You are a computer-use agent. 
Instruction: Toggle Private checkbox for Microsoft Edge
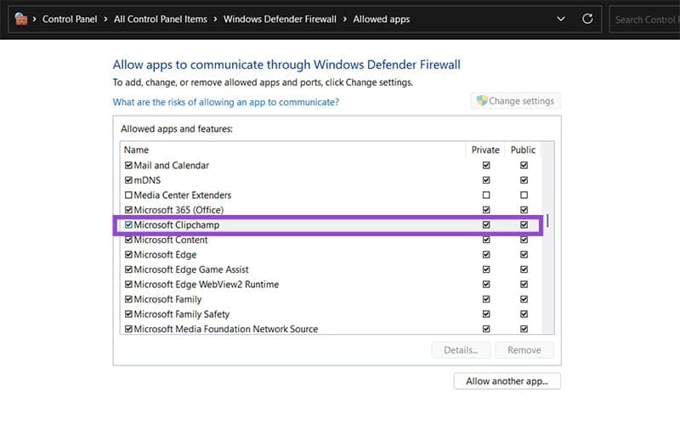[x=486, y=254]
